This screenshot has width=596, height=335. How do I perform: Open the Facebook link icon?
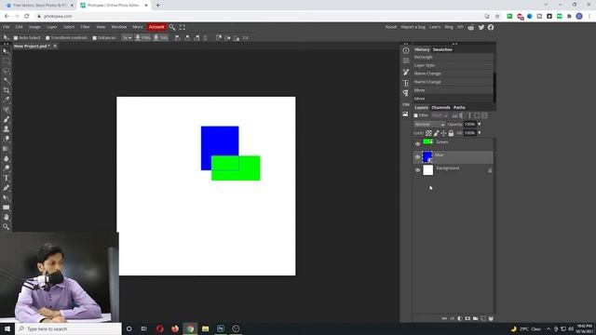tap(491, 27)
